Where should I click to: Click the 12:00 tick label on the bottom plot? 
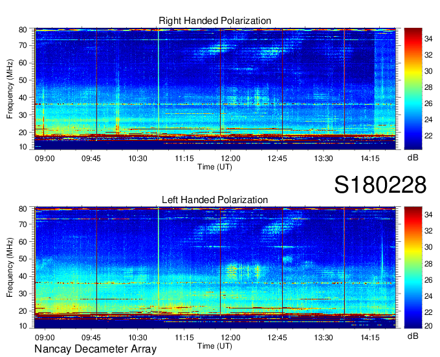point(230,338)
